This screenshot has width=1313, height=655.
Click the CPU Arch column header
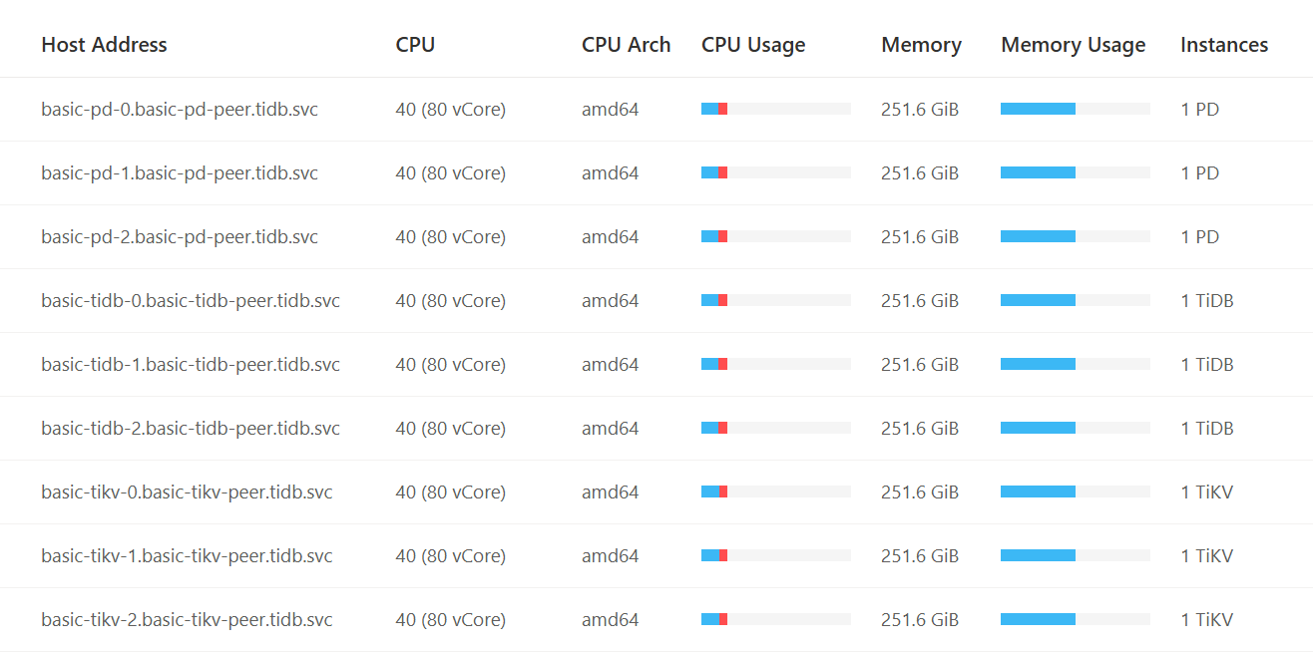click(626, 45)
